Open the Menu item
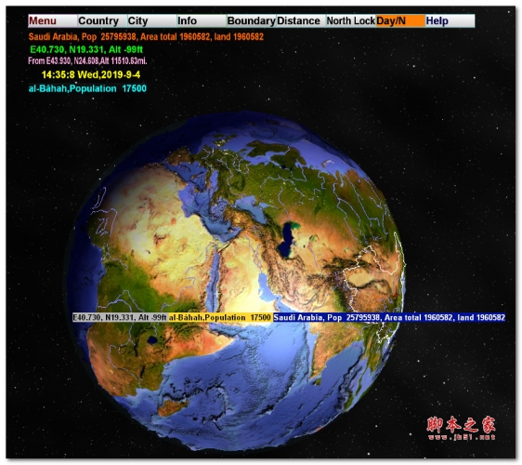This screenshot has width=522, height=465. coord(53,20)
